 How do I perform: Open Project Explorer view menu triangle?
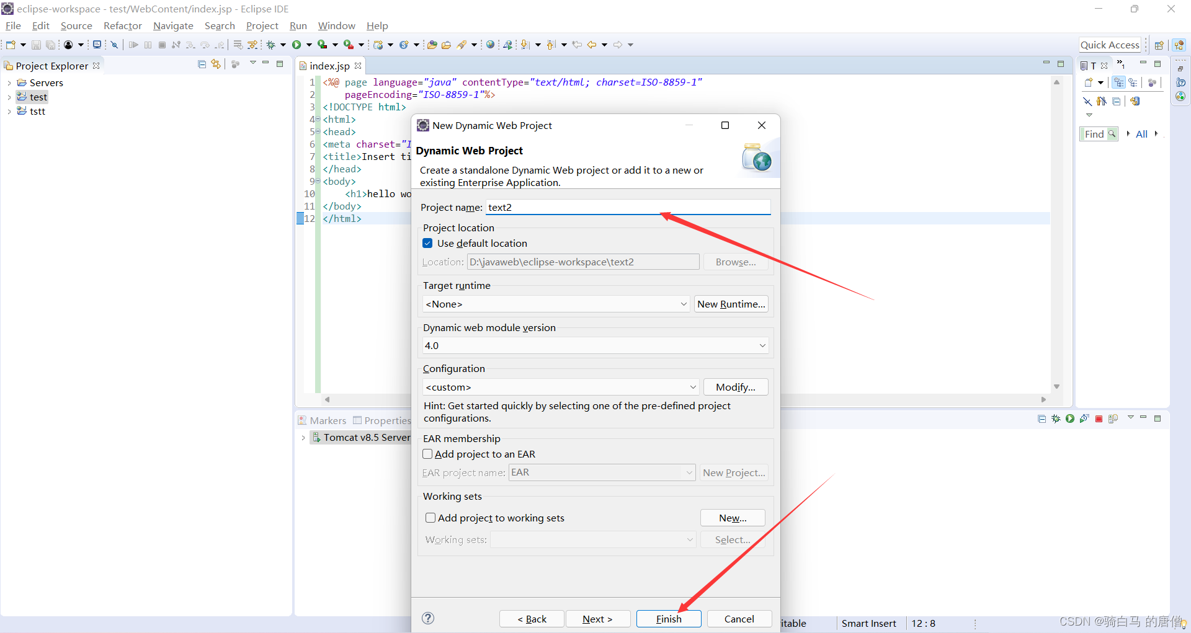coord(253,64)
